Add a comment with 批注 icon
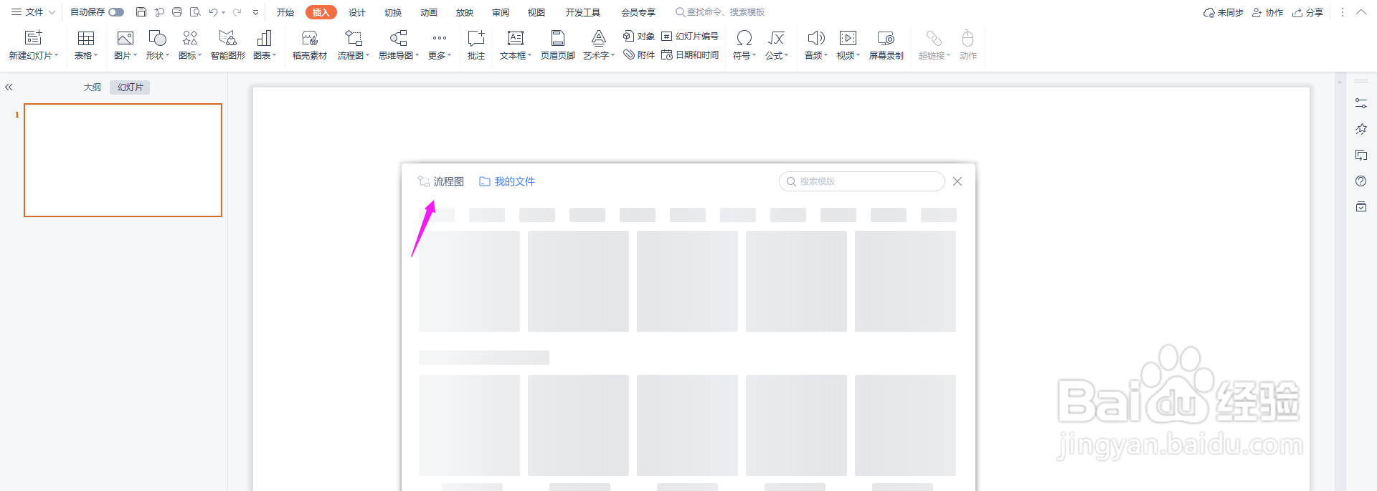Screen dimensions: 1377x491 (x=476, y=38)
